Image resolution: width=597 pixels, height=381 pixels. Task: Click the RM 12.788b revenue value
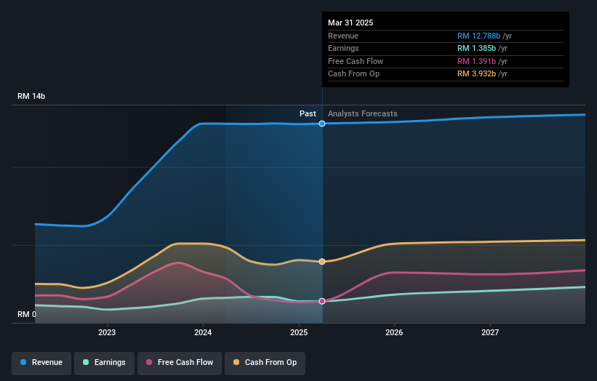tap(478, 36)
